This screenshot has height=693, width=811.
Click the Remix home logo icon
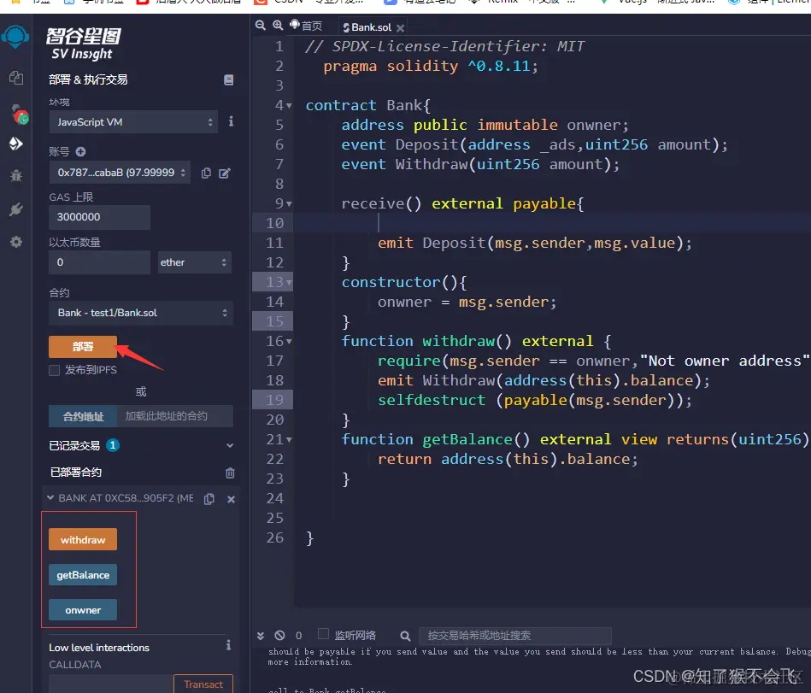[15, 38]
